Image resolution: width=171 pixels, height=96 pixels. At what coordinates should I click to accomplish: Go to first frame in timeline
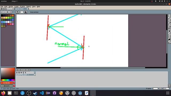pyautogui.click(x=17, y=70)
